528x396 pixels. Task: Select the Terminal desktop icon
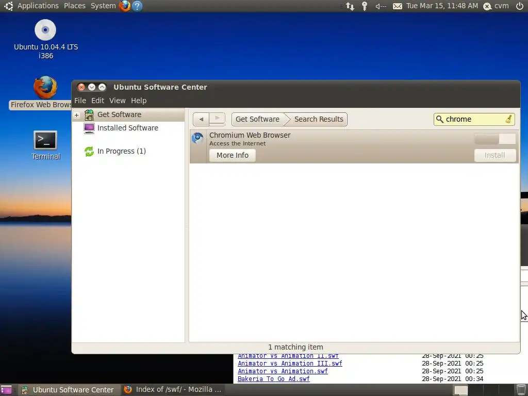pyautogui.click(x=45, y=145)
